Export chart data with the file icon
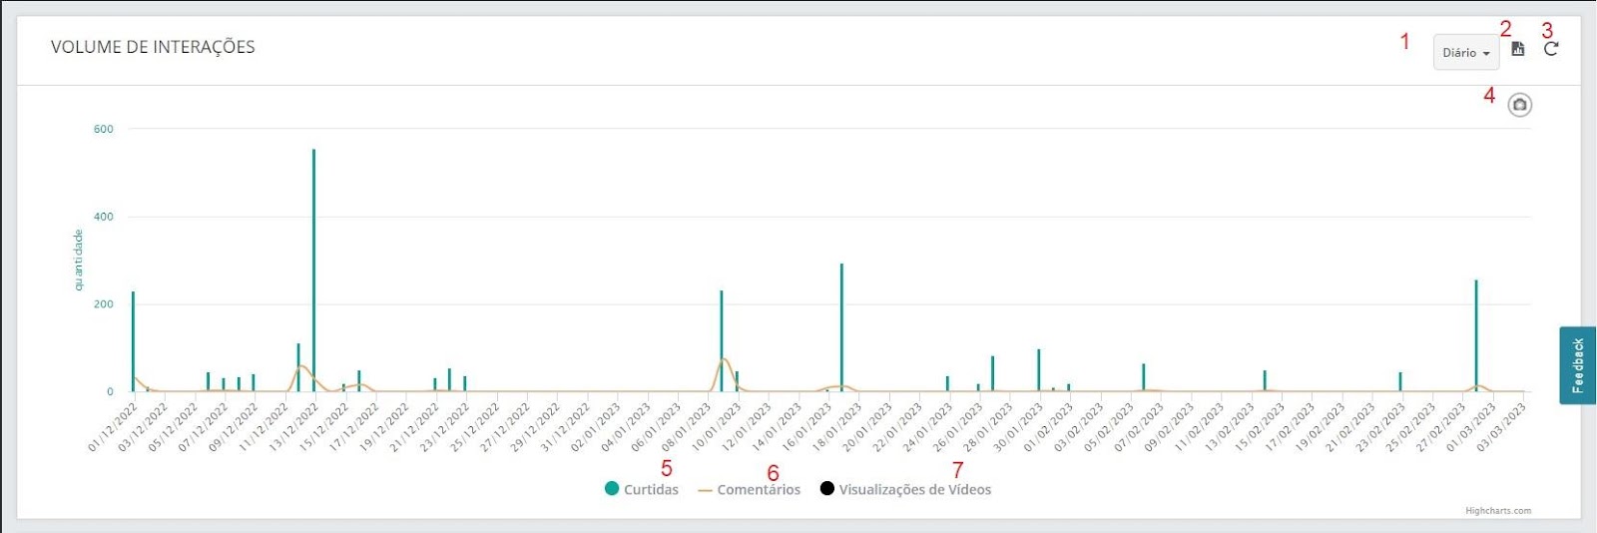 (1518, 49)
